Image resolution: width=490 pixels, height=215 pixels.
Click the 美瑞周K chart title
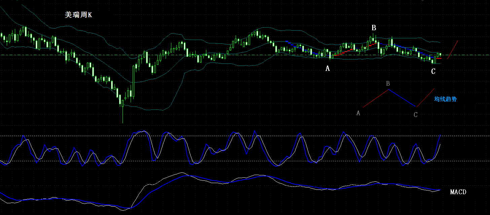click(78, 15)
